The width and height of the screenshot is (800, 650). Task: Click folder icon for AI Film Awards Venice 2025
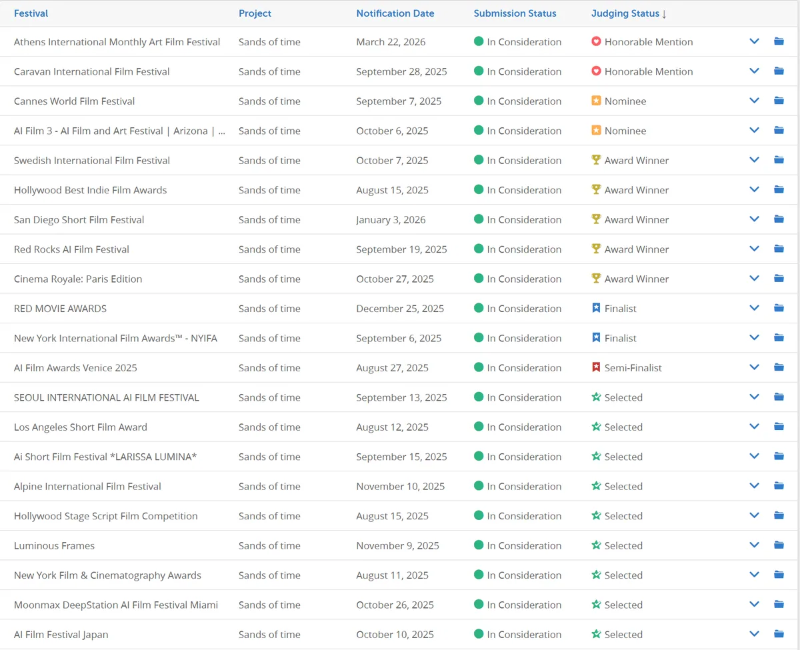(779, 367)
